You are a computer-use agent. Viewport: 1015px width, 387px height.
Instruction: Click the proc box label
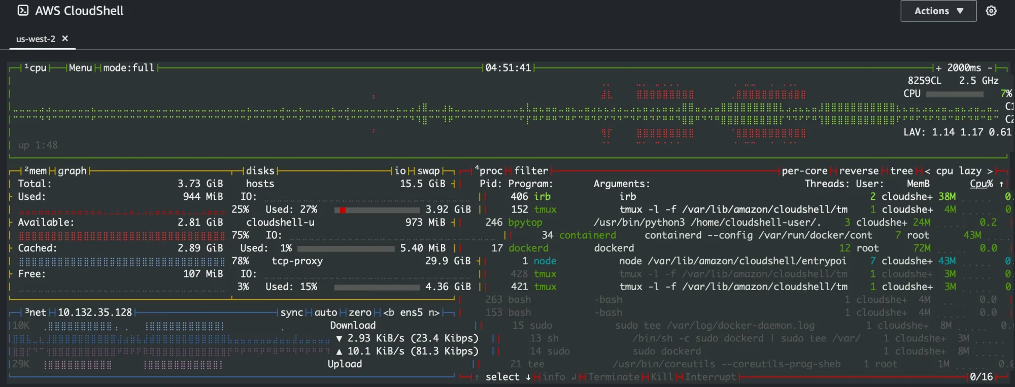point(488,171)
